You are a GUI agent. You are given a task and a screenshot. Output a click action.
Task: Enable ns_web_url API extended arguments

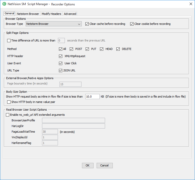tap(8, 115)
